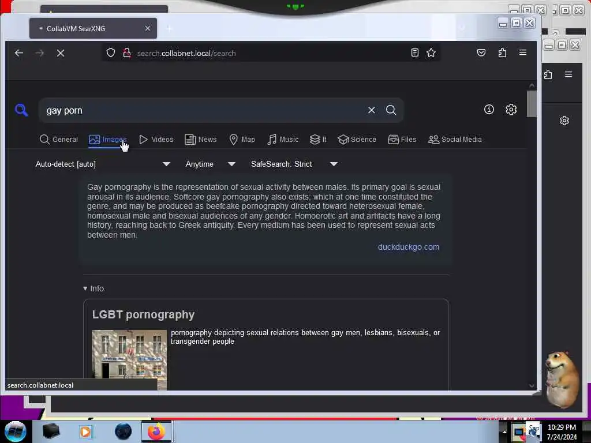Click the network tray icon

(x=519, y=432)
